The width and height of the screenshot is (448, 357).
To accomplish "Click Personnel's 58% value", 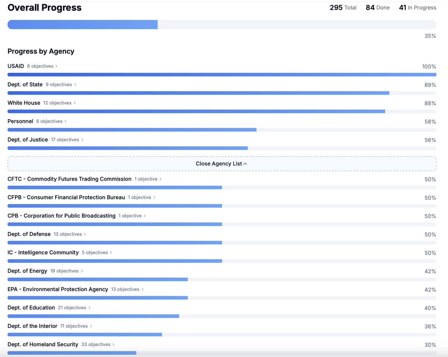I will (430, 122).
